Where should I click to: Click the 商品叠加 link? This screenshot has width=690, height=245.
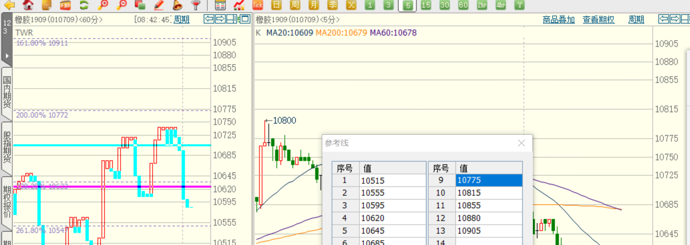pos(559,20)
